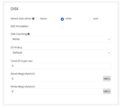The image size is (124, 108).
Task: Click the Disk Caching label text
Action: [x=19, y=34]
